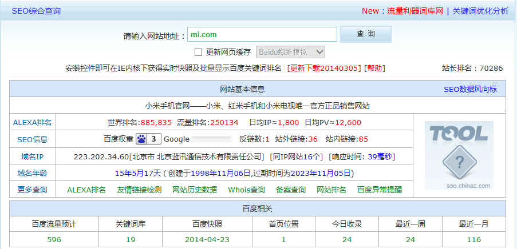Open the 流量利器词库网 link
The height and width of the screenshot is (249, 517).
tap(415, 11)
